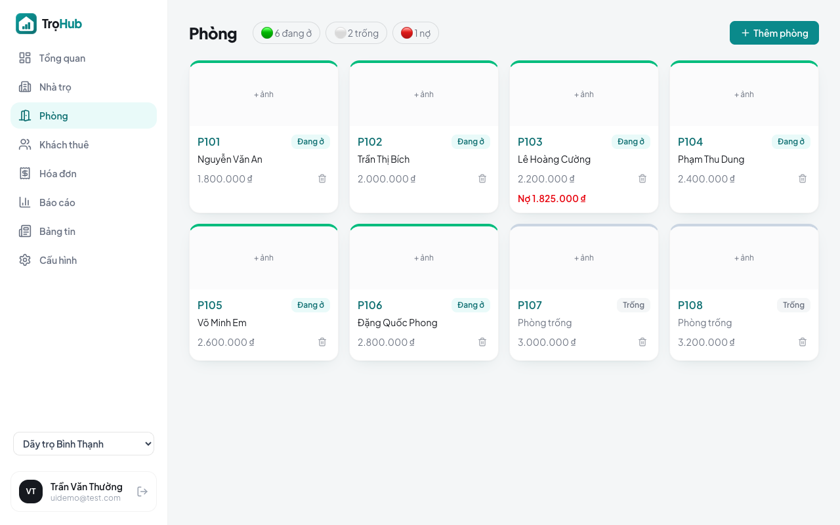Open the 'Dãy trọ Bình Thạnh' dropdown
840x525 pixels.
coord(83,444)
